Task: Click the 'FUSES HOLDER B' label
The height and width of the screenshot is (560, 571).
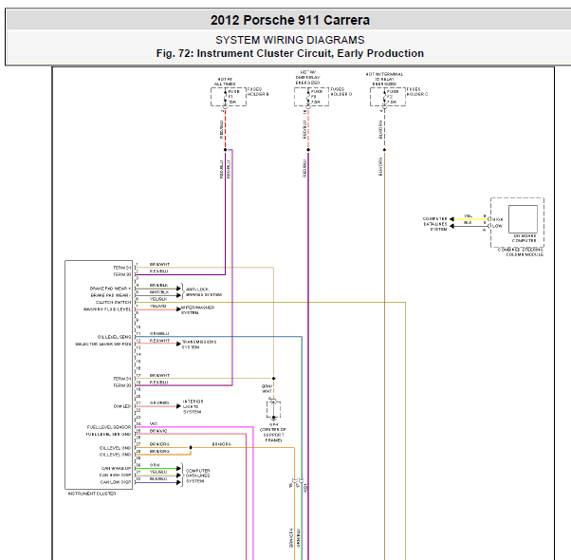Action: pyautogui.click(x=258, y=91)
